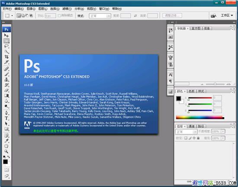Select the Zoom tool

tap(6, 151)
